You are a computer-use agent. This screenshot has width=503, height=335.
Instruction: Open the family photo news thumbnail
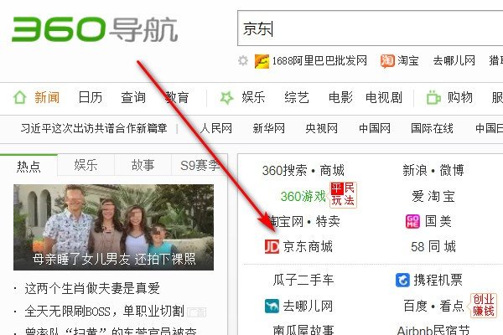(113, 227)
